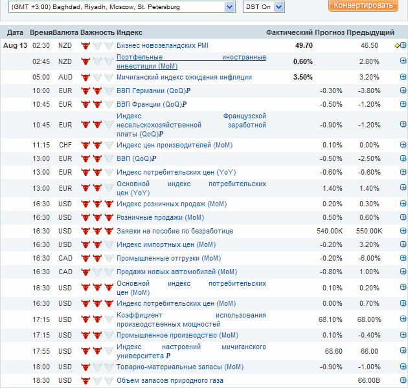Click previous value 66.00B
Image resolution: width=408 pixels, height=388 pixels.
368,380
